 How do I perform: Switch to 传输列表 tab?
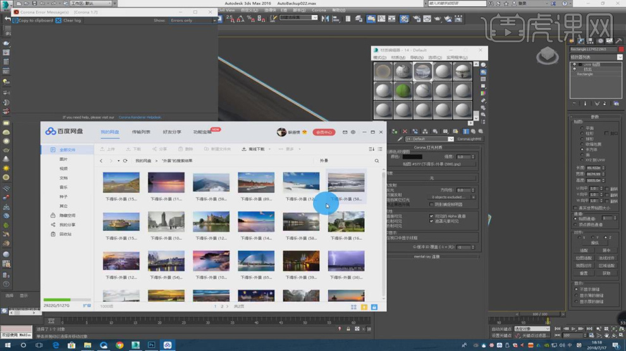tap(141, 132)
